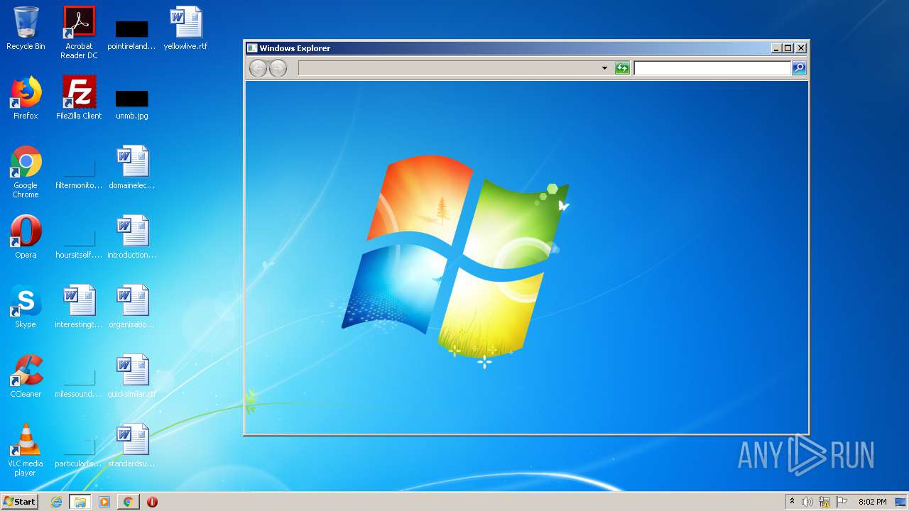This screenshot has height=511, width=909.
Task: Open Windows Media Player from taskbar
Action: pos(104,502)
